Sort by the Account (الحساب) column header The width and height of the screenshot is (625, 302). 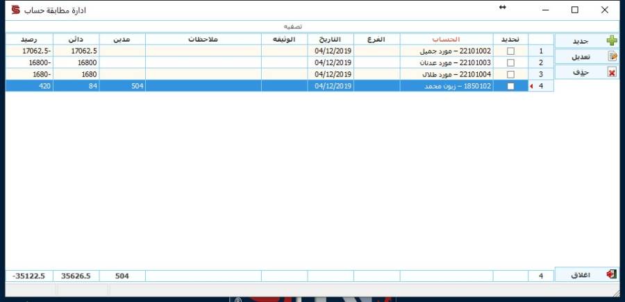click(447, 39)
